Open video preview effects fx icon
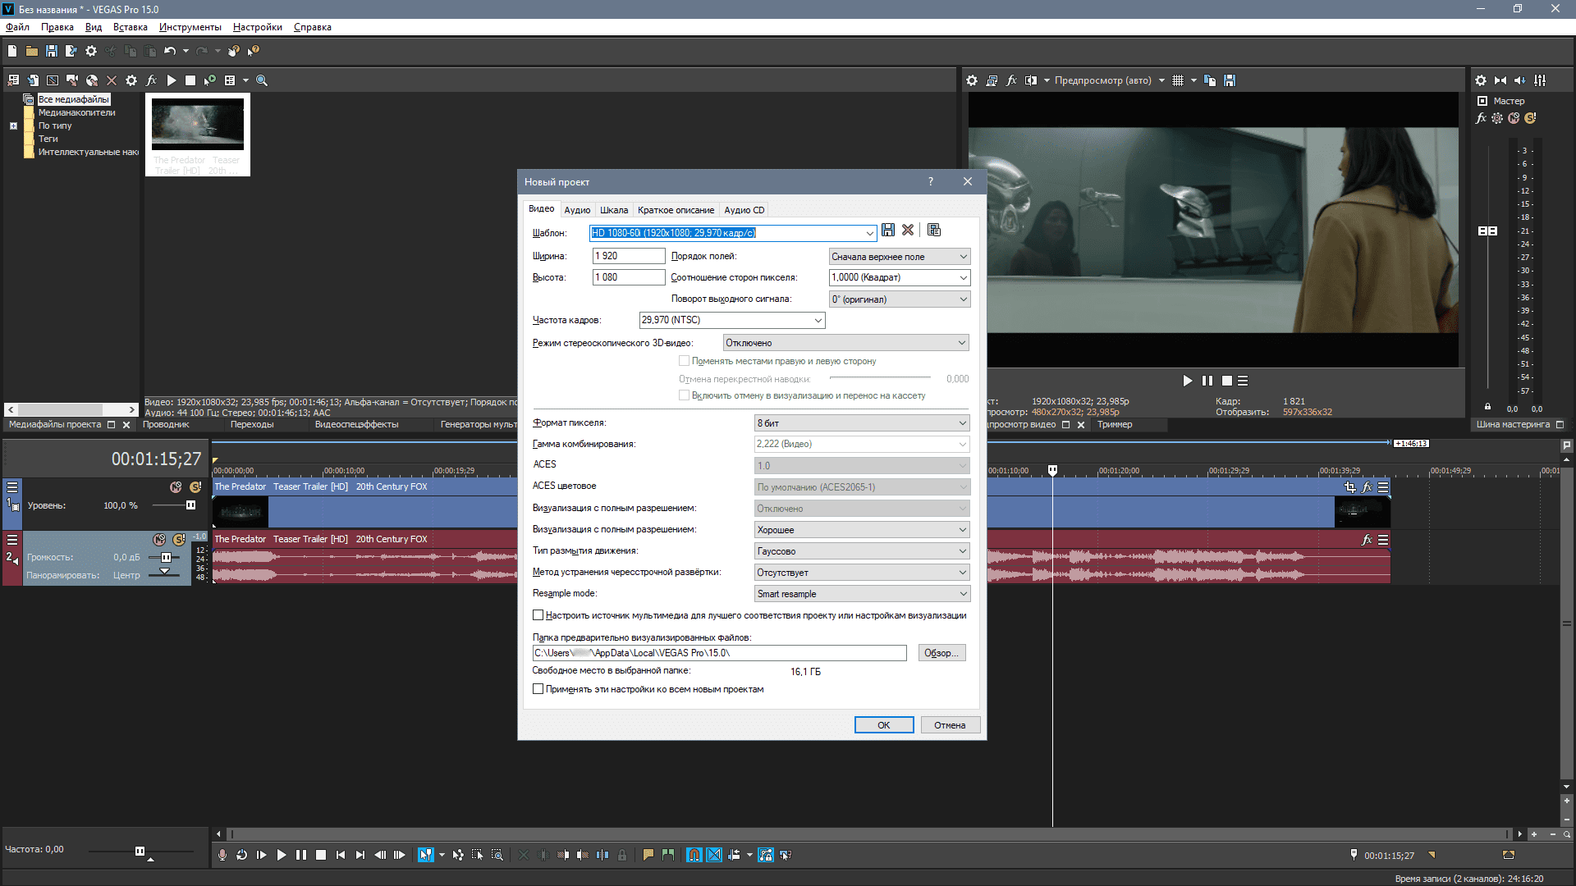Screen dimensions: 1576x886 click(x=1011, y=80)
